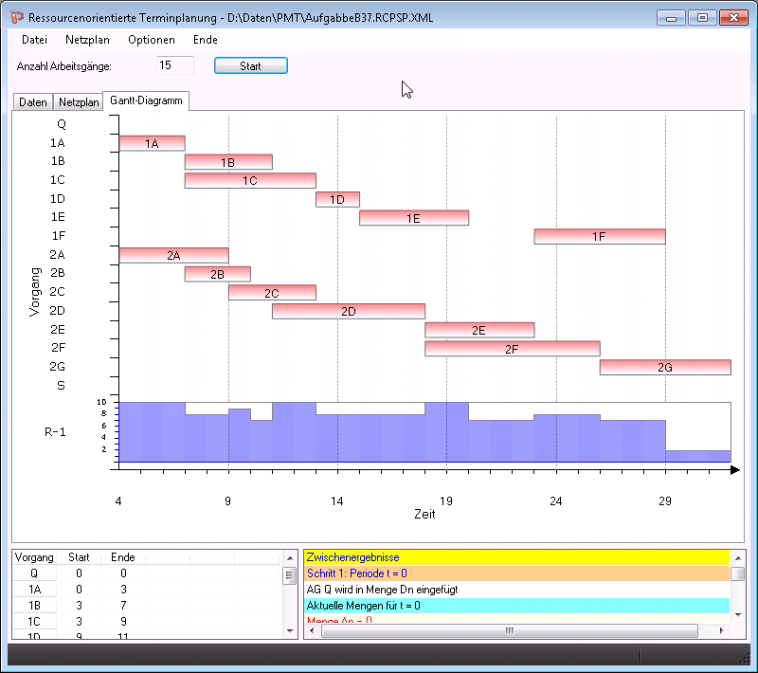Maximize the application window
The image size is (758, 673).
tap(702, 18)
